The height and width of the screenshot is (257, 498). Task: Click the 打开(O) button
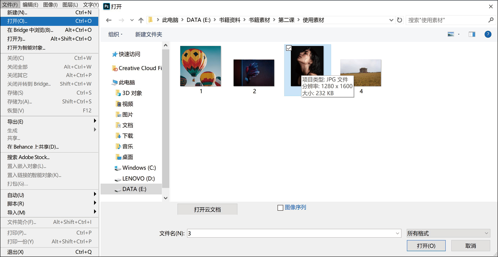(426, 246)
